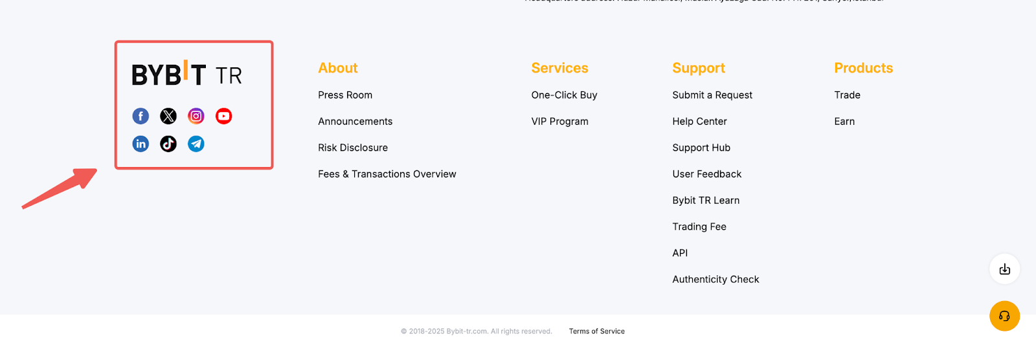
Task: Click the Telegram social icon
Action: [196, 144]
